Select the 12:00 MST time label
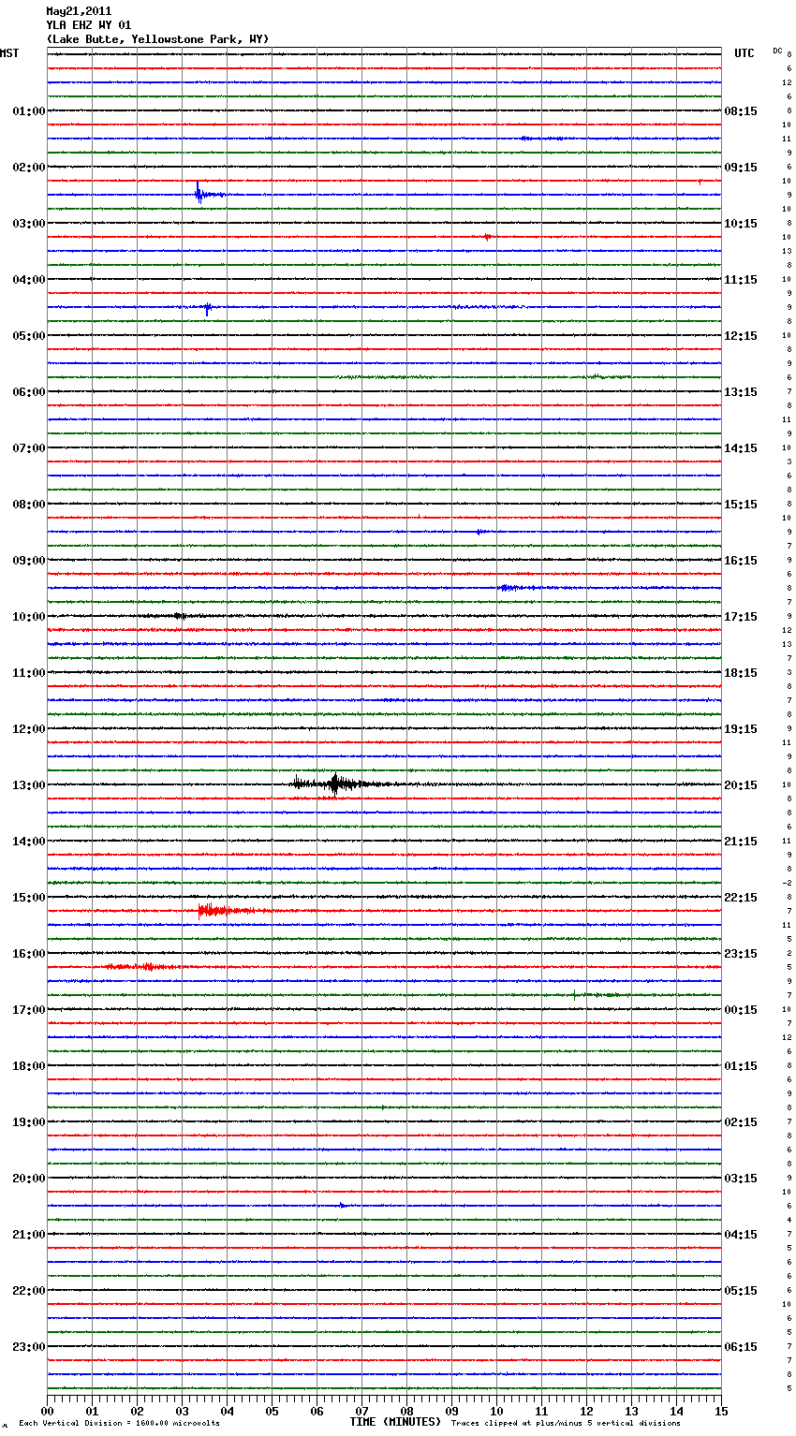Screen dimensions: 796x1436 click(x=29, y=729)
